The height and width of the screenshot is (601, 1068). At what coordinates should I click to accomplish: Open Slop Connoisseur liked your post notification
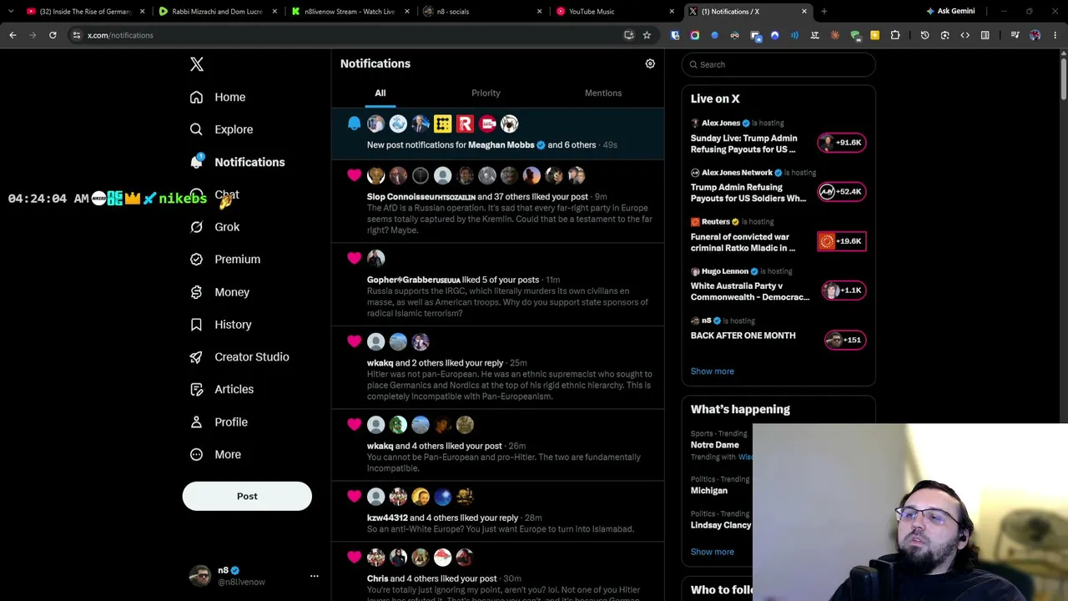point(498,201)
